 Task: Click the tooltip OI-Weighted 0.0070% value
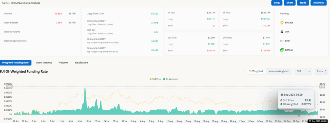tap(306, 104)
